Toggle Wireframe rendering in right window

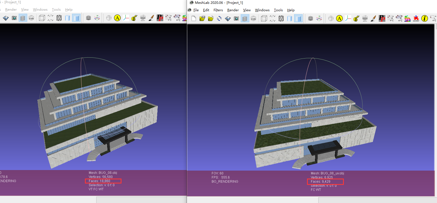tap(281, 18)
